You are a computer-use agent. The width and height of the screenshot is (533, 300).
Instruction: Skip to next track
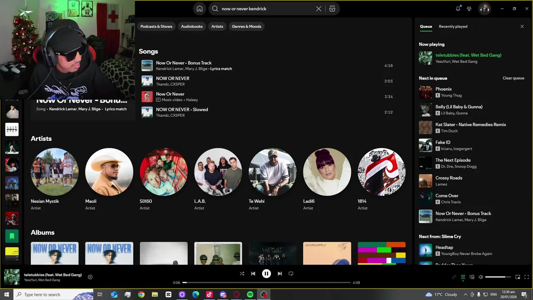280,274
